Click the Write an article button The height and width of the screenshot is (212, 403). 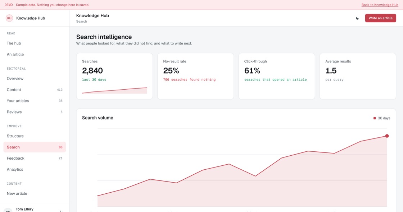(x=380, y=18)
